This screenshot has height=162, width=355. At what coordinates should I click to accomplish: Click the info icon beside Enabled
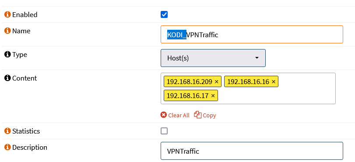7,15
